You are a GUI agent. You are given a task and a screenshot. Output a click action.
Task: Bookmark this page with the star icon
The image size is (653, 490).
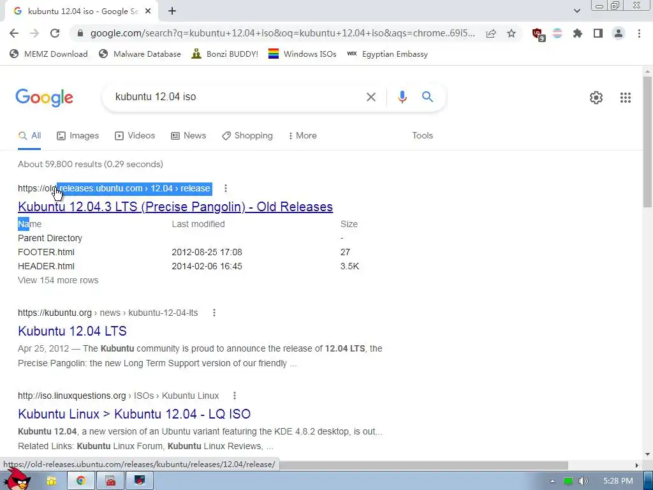(511, 33)
